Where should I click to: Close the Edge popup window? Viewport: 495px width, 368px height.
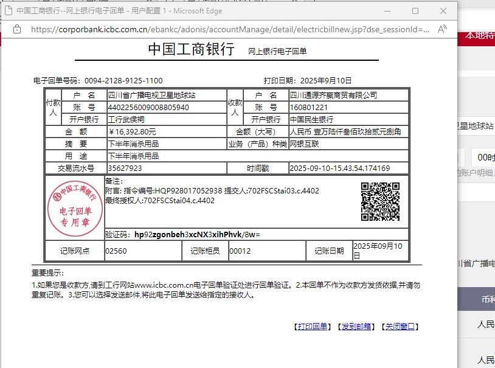444,11
